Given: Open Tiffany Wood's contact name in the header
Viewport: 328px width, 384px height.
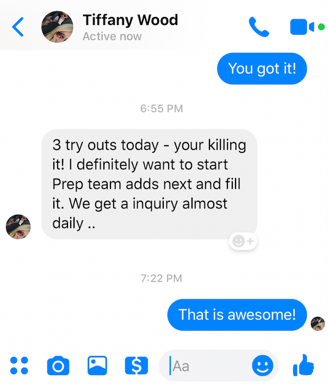Looking at the screenshot, I should 129,21.
